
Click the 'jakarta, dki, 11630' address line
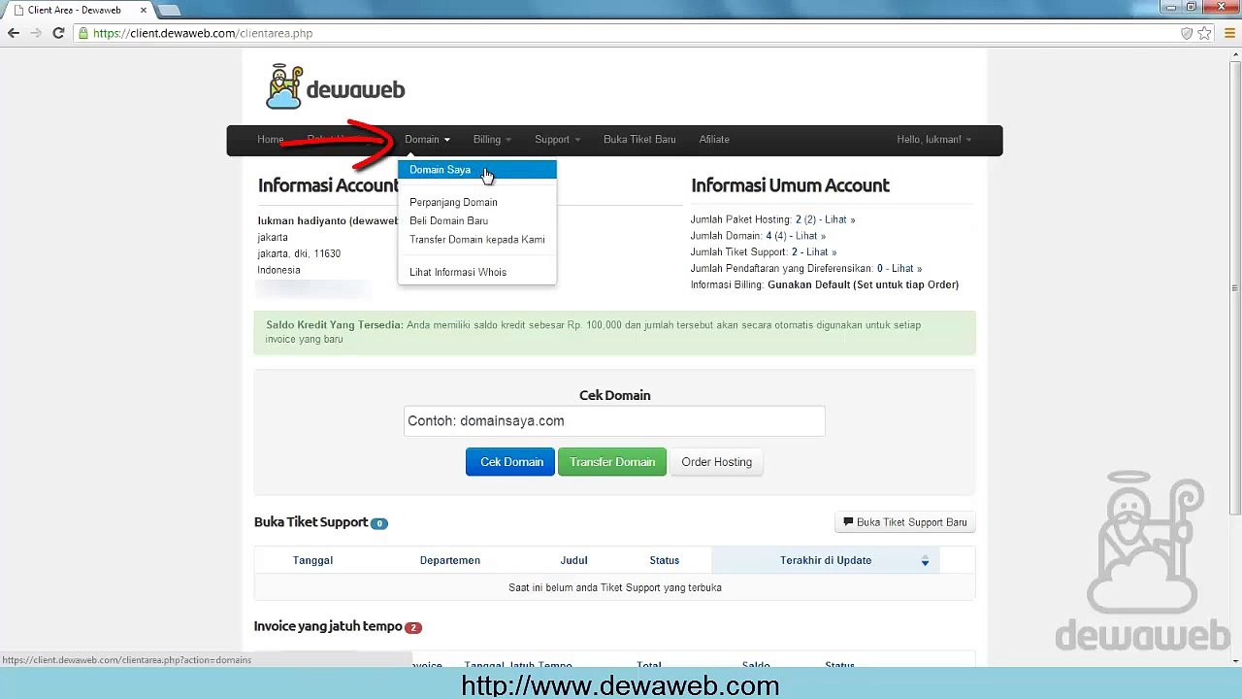click(299, 253)
